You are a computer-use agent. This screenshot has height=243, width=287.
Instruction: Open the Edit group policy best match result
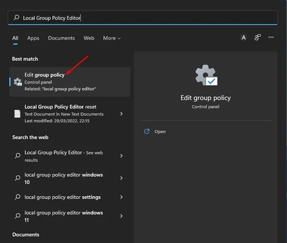[x=70, y=82]
